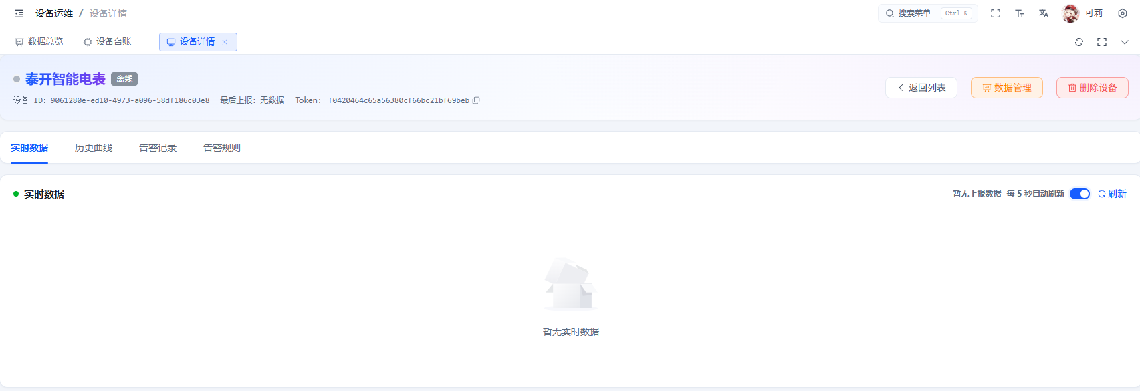Click the device ID value text
Screen dimensions: 1140x391
pos(130,100)
